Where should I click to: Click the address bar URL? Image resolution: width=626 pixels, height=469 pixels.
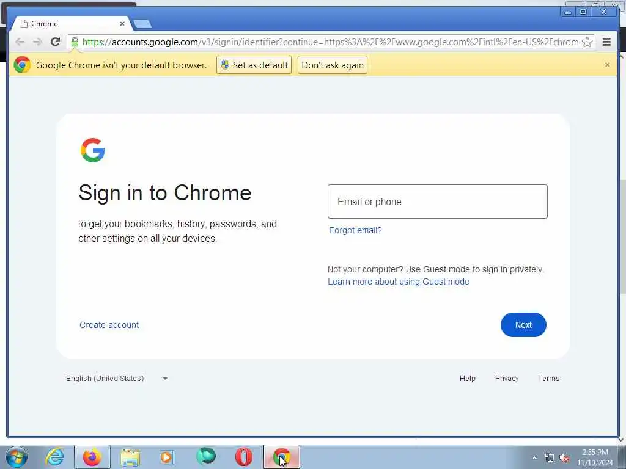(331, 42)
